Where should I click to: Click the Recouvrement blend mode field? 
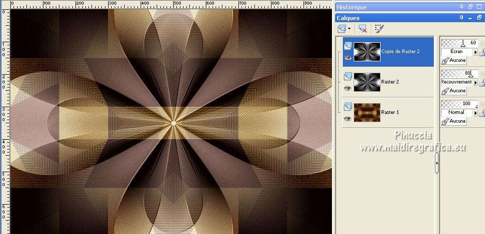coord(457,82)
